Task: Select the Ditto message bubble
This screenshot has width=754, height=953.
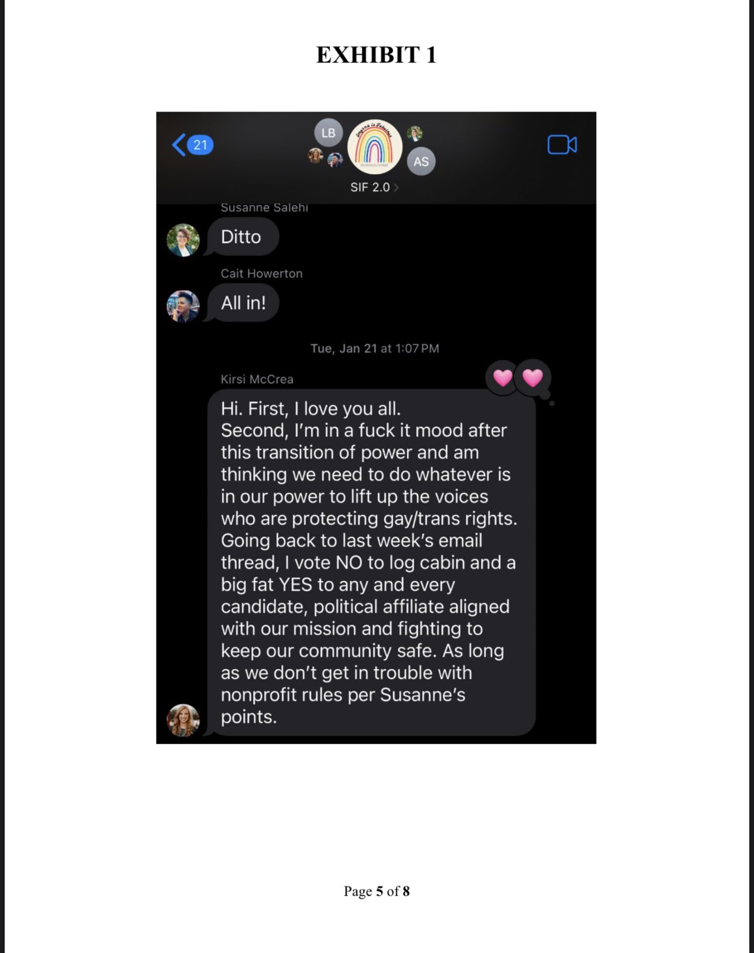Action: click(243, 237)
